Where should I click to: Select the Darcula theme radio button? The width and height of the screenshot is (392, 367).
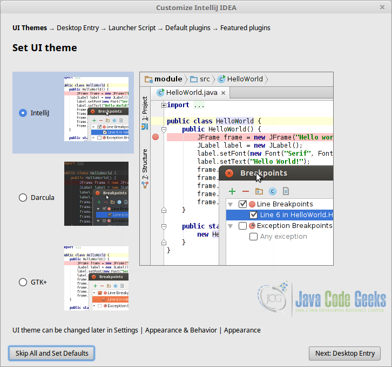point(23,198)
